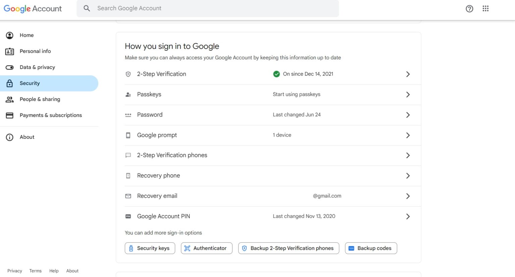Click the People & sharing sidebar icon

click(9, 99)
